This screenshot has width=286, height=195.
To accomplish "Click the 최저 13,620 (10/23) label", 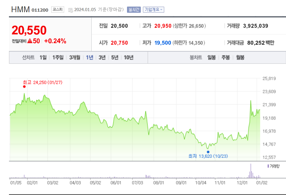I will click(208, 156).
